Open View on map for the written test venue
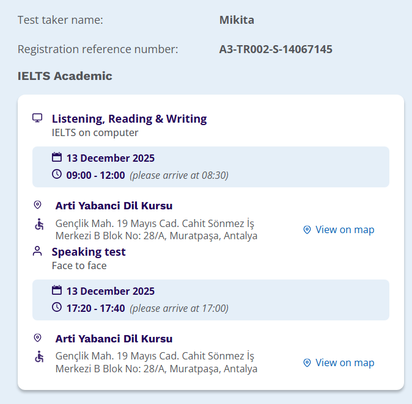412x404 pixels. click(x=339, y=229)
